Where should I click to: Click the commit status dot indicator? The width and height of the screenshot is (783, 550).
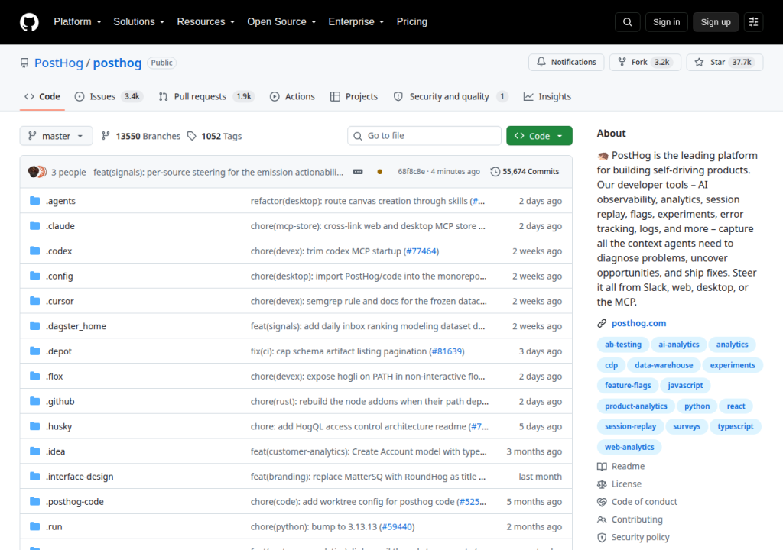pyautogui.click(x=379, y=172)
